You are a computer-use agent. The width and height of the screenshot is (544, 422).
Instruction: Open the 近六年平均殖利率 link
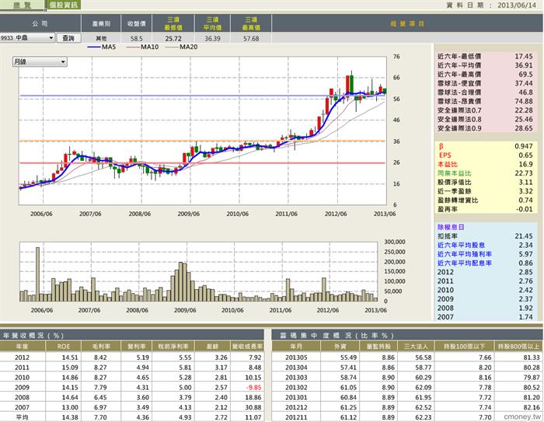point(464,254)
